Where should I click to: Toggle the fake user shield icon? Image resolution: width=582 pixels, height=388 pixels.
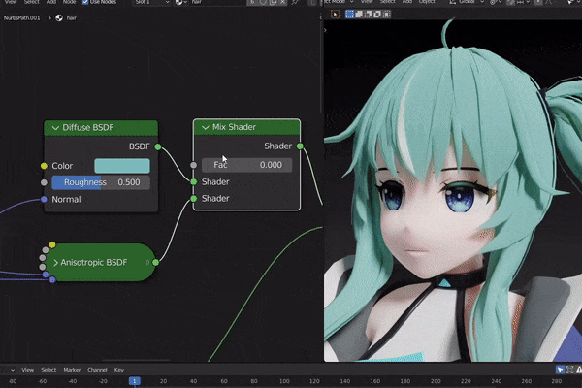click(263, 2)
